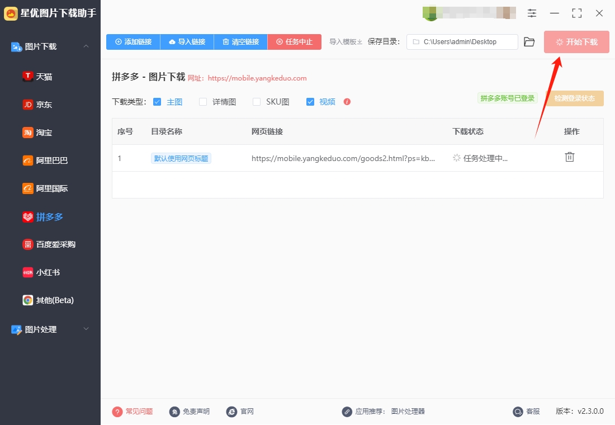Image resolution: width=615 pixels, height=425 pixels.
Task: Click the 导入链接 button
Action: 187,41
